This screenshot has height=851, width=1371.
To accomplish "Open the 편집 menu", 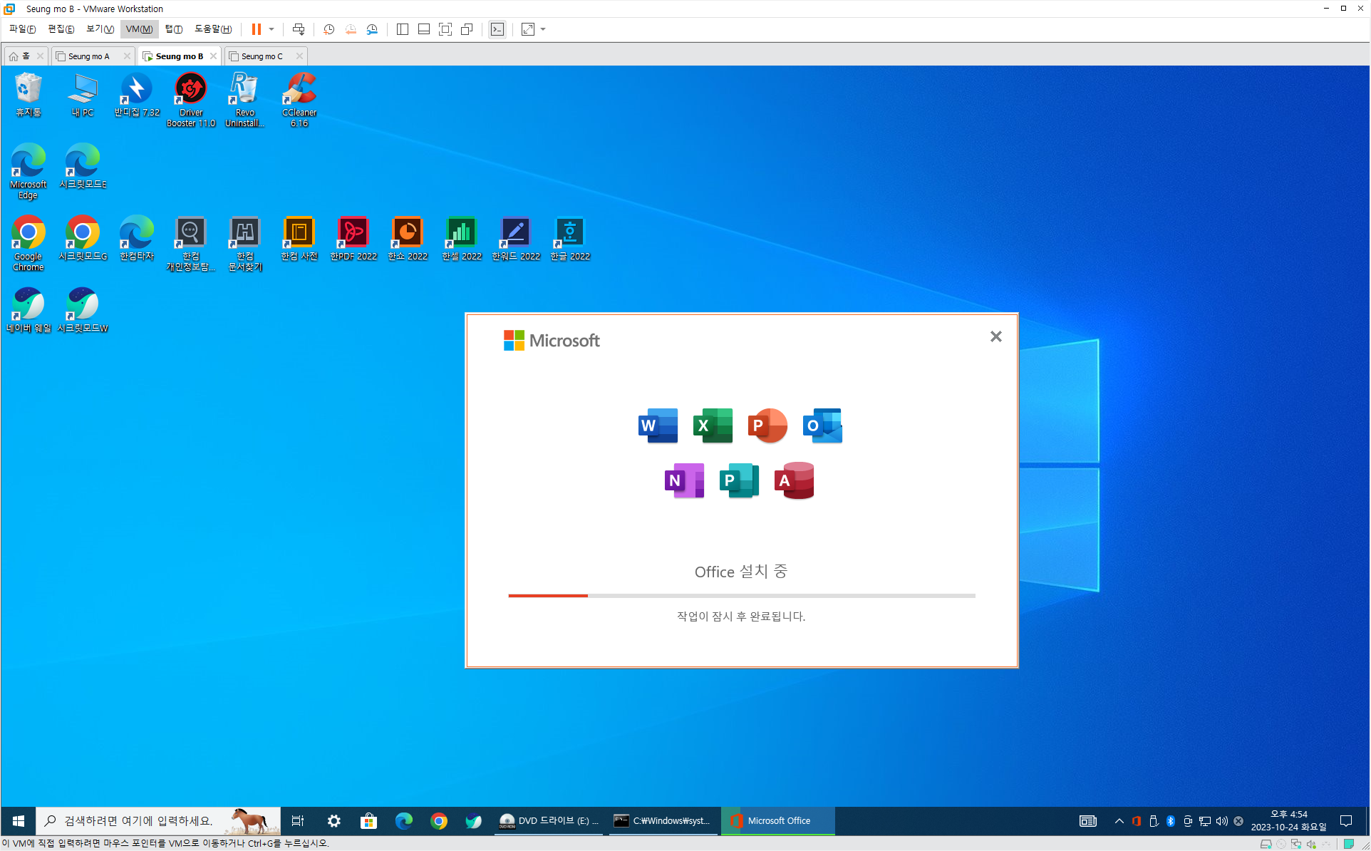I will click(61, 29).
